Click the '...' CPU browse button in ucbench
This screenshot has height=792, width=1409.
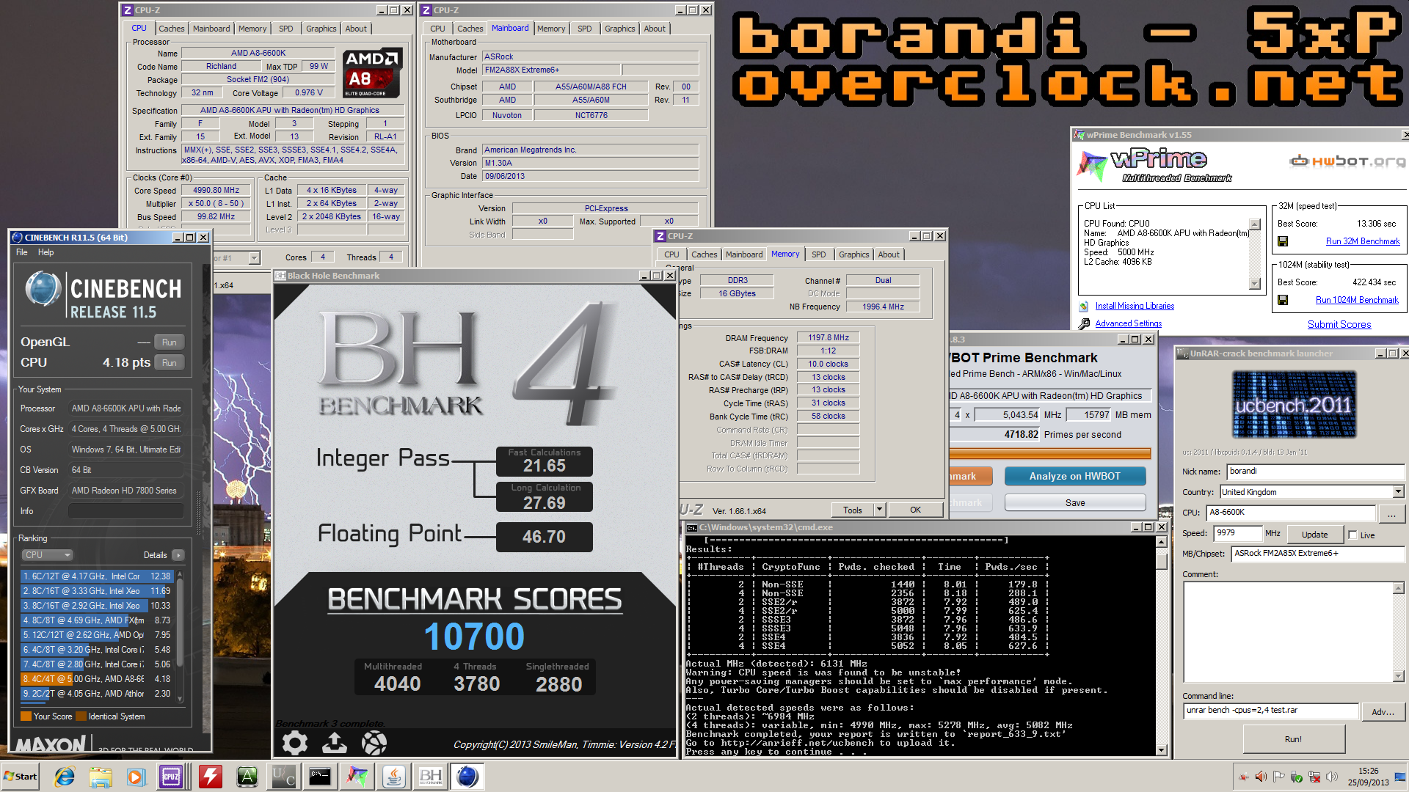[x=1391, y=513]
